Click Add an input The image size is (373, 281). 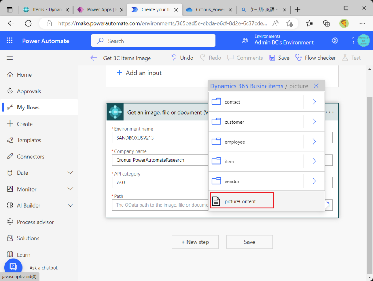(139, 73)
